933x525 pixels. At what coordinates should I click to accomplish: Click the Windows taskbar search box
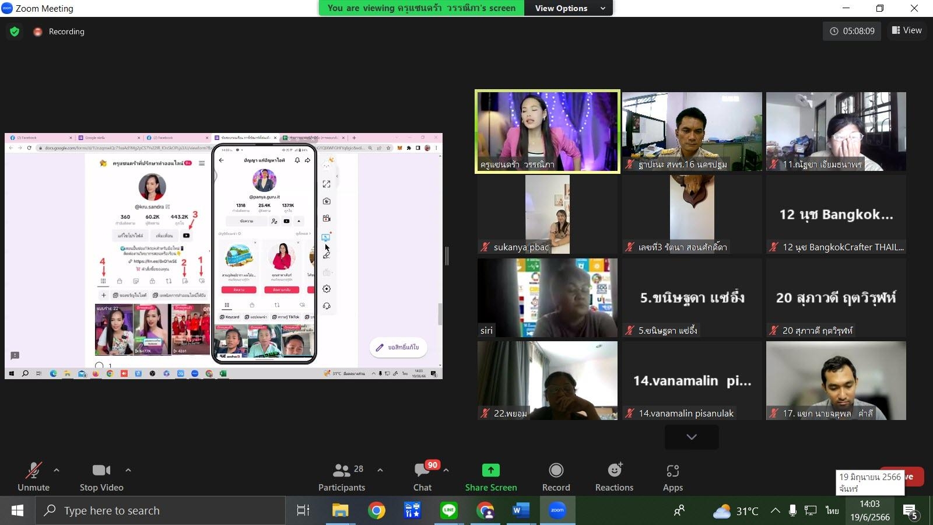tap(160, 510)
